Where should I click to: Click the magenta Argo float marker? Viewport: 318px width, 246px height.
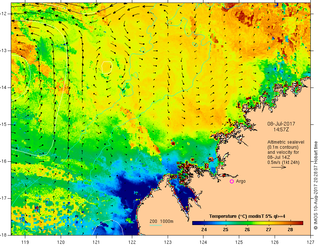click(x=232, y=181)
